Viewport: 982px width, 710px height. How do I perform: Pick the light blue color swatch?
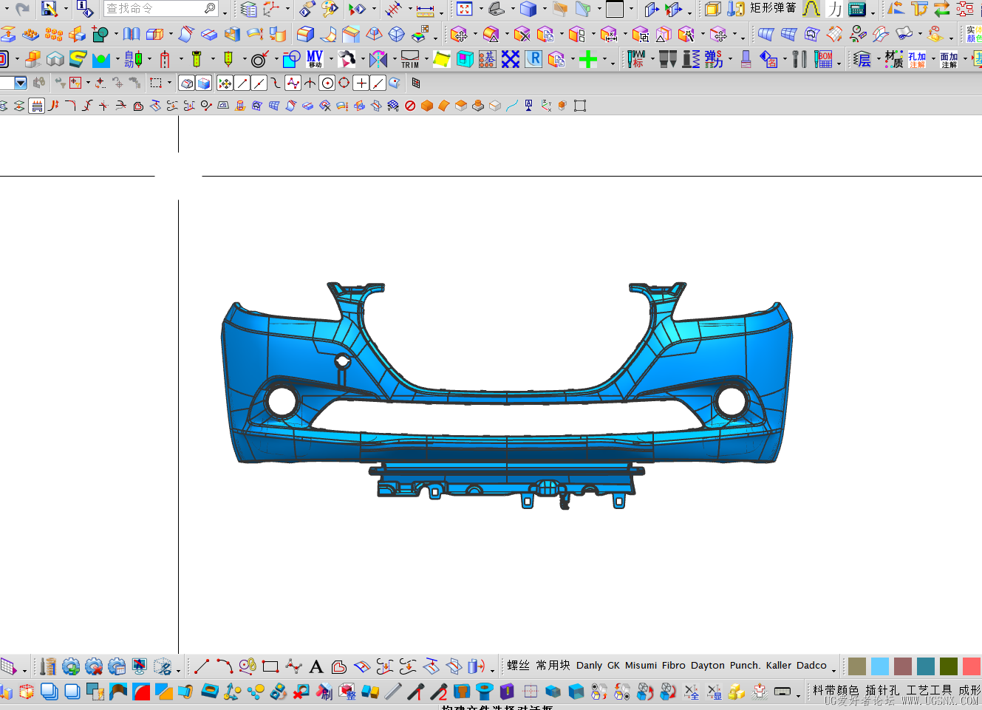pyautogui.click(x=879, y=666)
